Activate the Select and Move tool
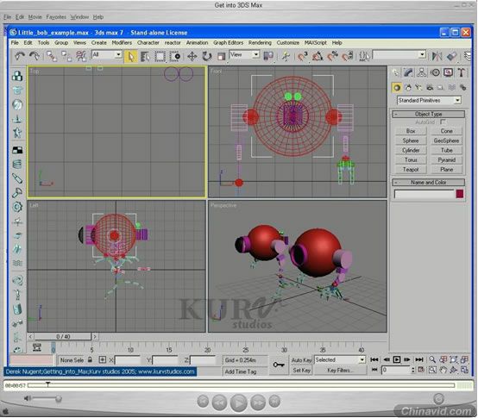 [192, 56]
